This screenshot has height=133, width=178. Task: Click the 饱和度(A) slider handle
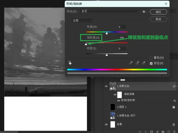pyautogui.click(x=86, y=44)
